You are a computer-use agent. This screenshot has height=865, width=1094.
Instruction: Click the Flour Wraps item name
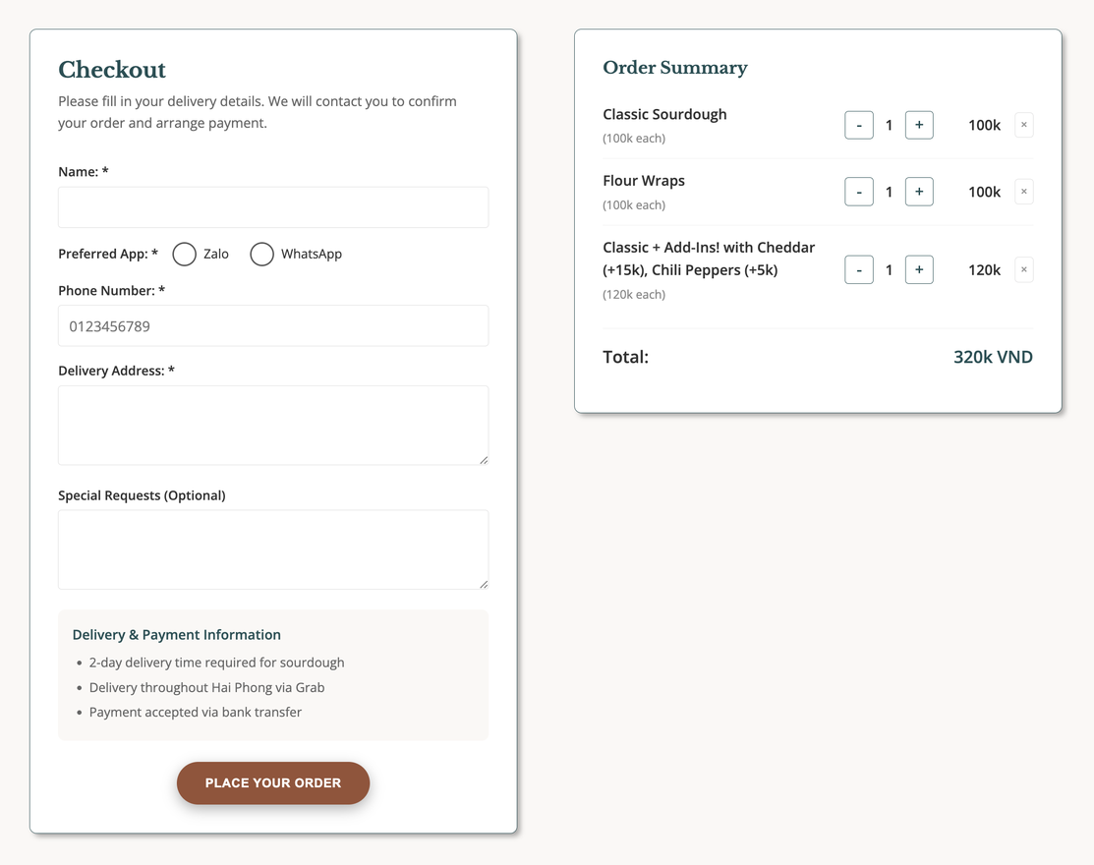[644, 181]
